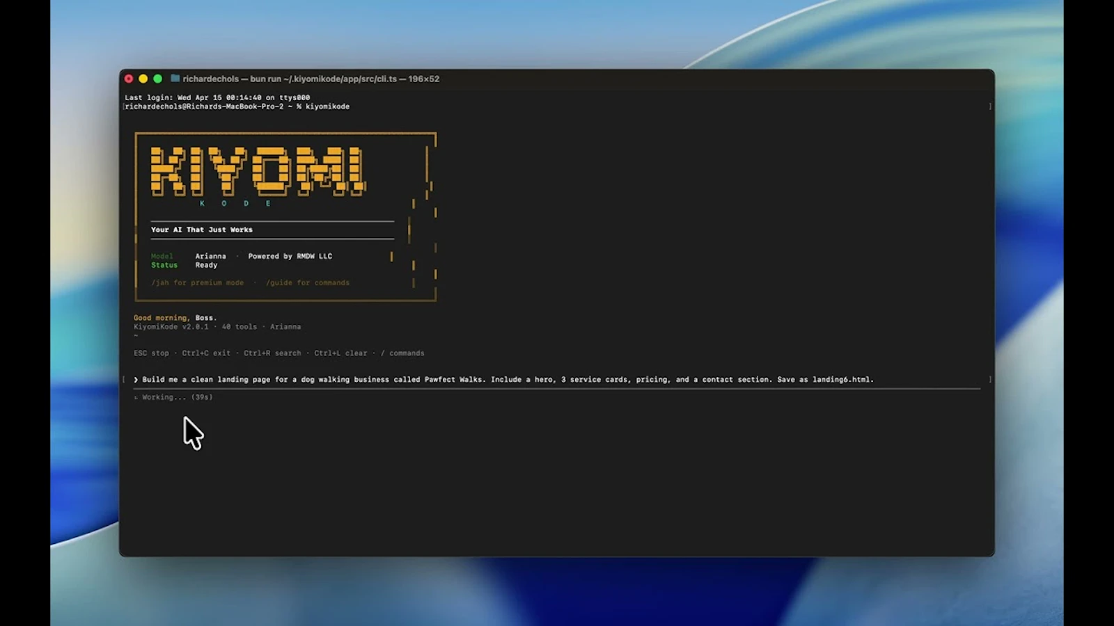Select the prompt arrow before the build request

point(135,380)
